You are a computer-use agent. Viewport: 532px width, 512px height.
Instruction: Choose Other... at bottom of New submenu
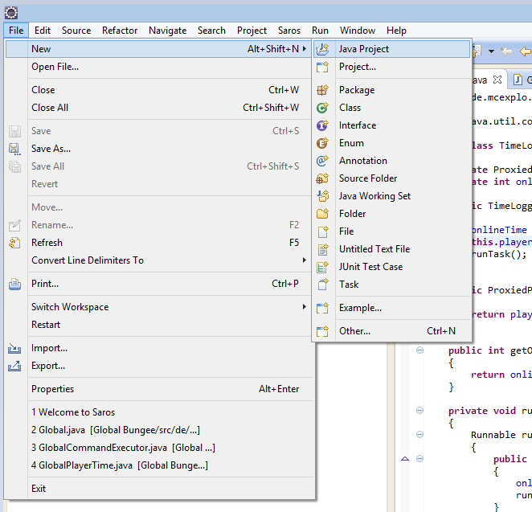(354, 331)
